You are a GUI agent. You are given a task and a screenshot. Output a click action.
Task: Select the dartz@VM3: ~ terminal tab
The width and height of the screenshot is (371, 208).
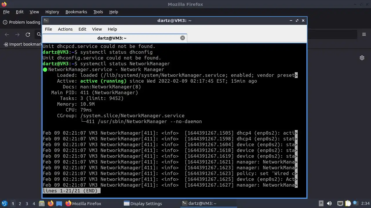click(x=115, y=38)
